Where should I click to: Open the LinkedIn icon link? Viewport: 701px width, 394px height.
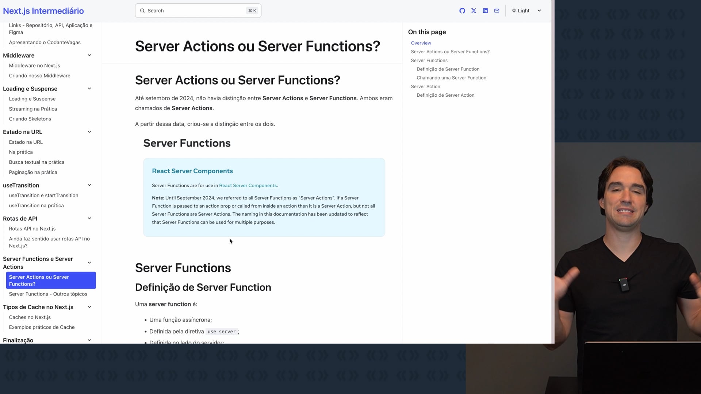click(x=485, y=11)
